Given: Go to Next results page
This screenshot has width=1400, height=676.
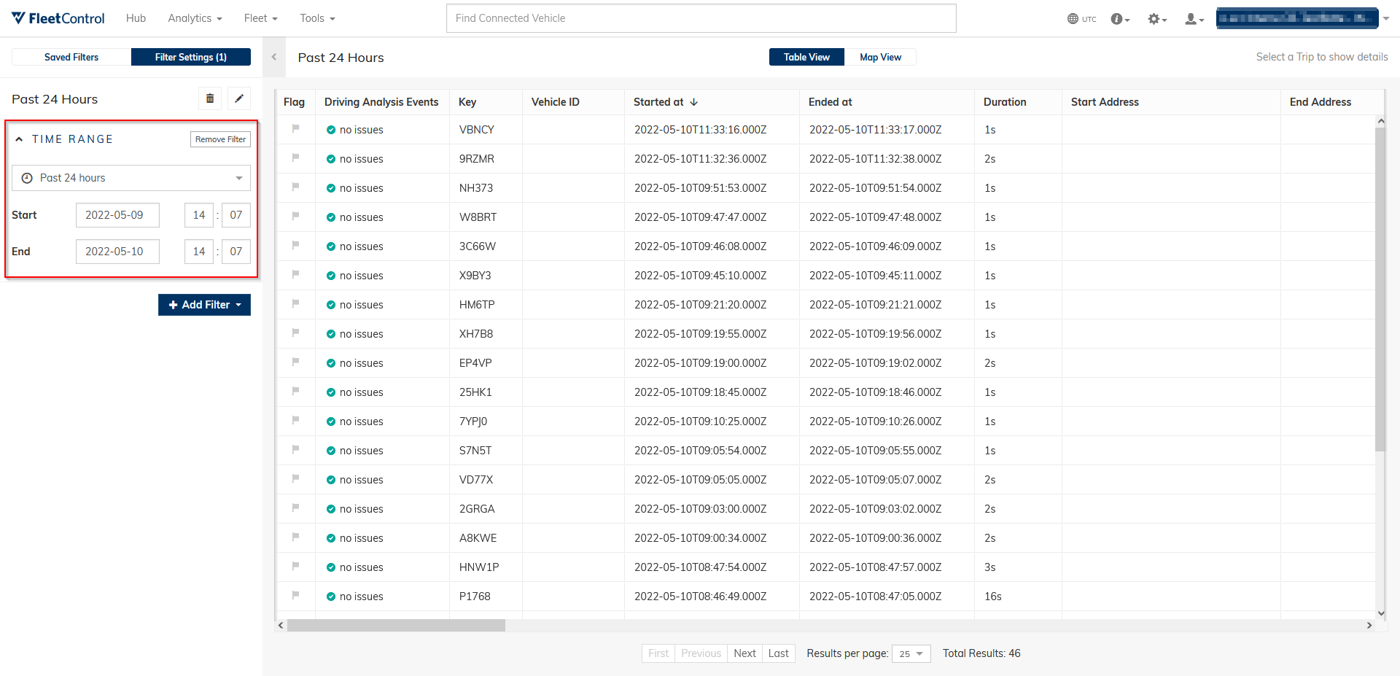Looking at the screenshot, I should point(744,653).
